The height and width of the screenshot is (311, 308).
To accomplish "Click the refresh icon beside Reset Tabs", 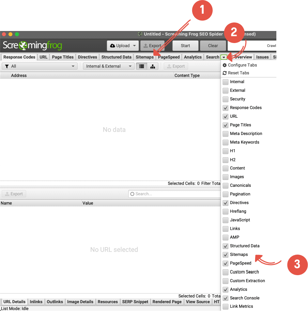I will [x=225, y=73].
